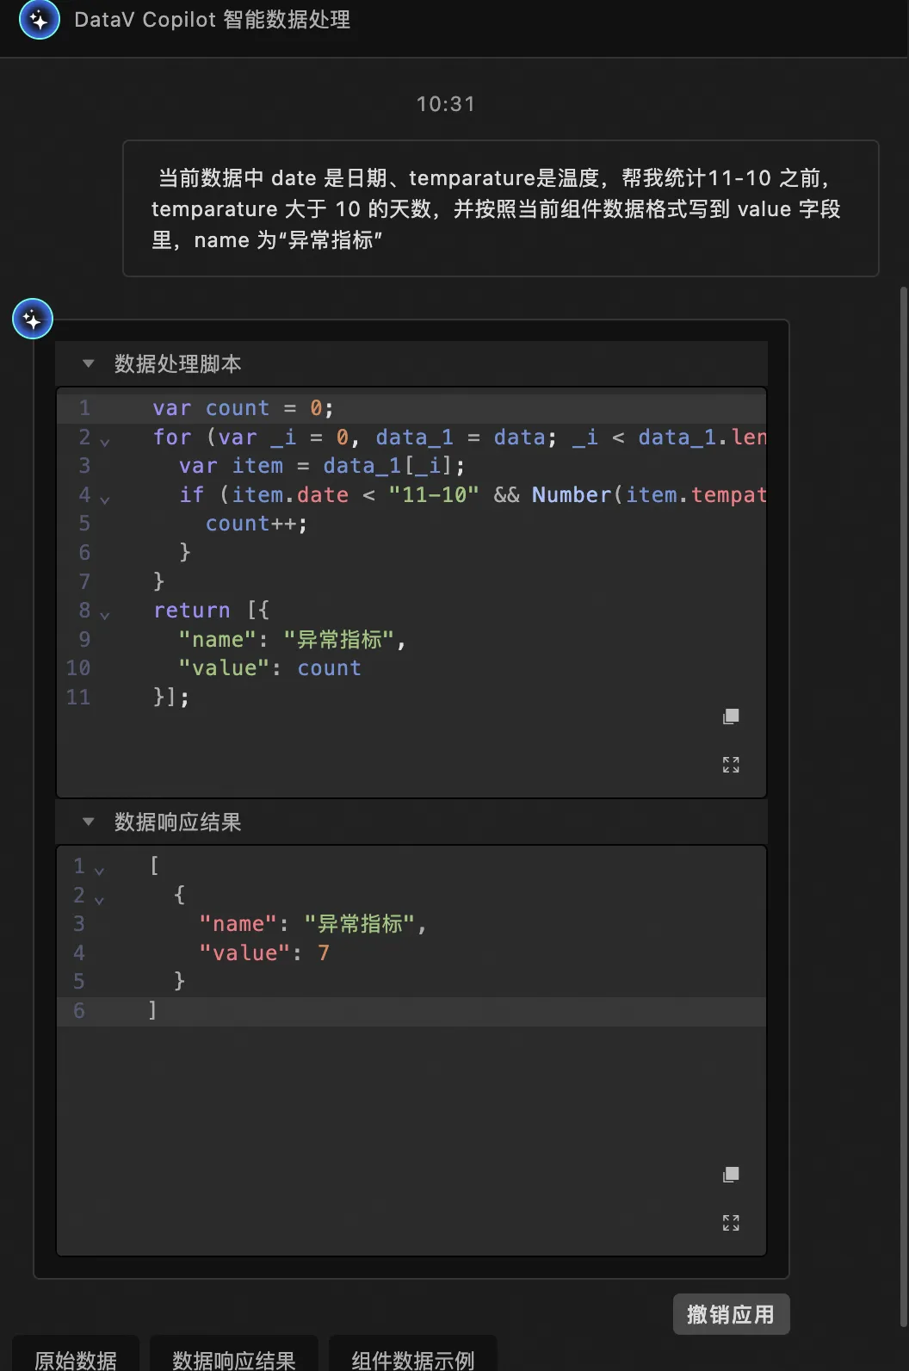This screenshot has width=909, height=1371.
Task: Collapse the 数据响应结果 section
Action: (x=88, y=822)
